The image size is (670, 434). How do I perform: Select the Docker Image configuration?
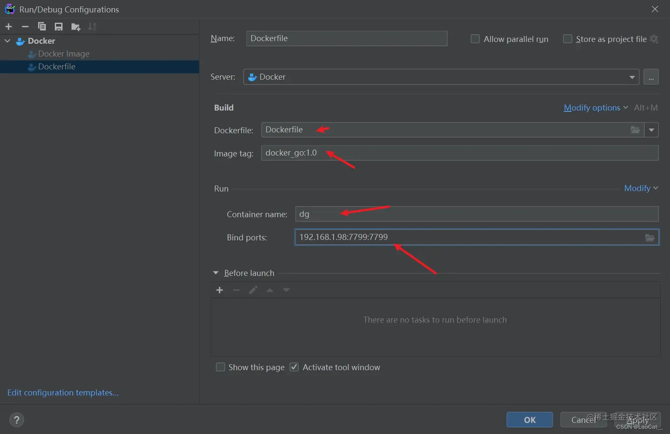point(63,54)
